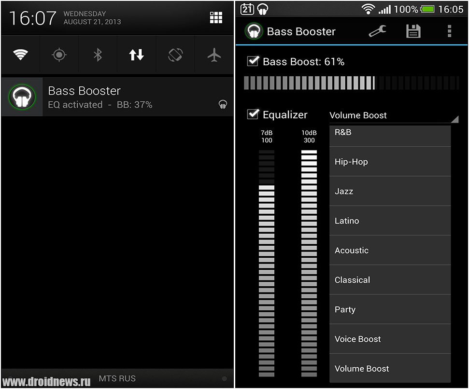The width and height of the screenshot is (469, 389).
Task: Select the Party preset
Action: tap(390, 309)
